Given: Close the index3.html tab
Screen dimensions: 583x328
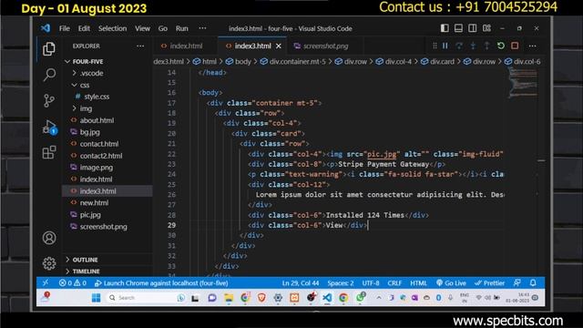Looking at the screenshot, I should click(x=279, y=46).
